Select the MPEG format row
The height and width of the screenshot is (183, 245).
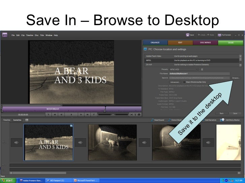[191, 60]
